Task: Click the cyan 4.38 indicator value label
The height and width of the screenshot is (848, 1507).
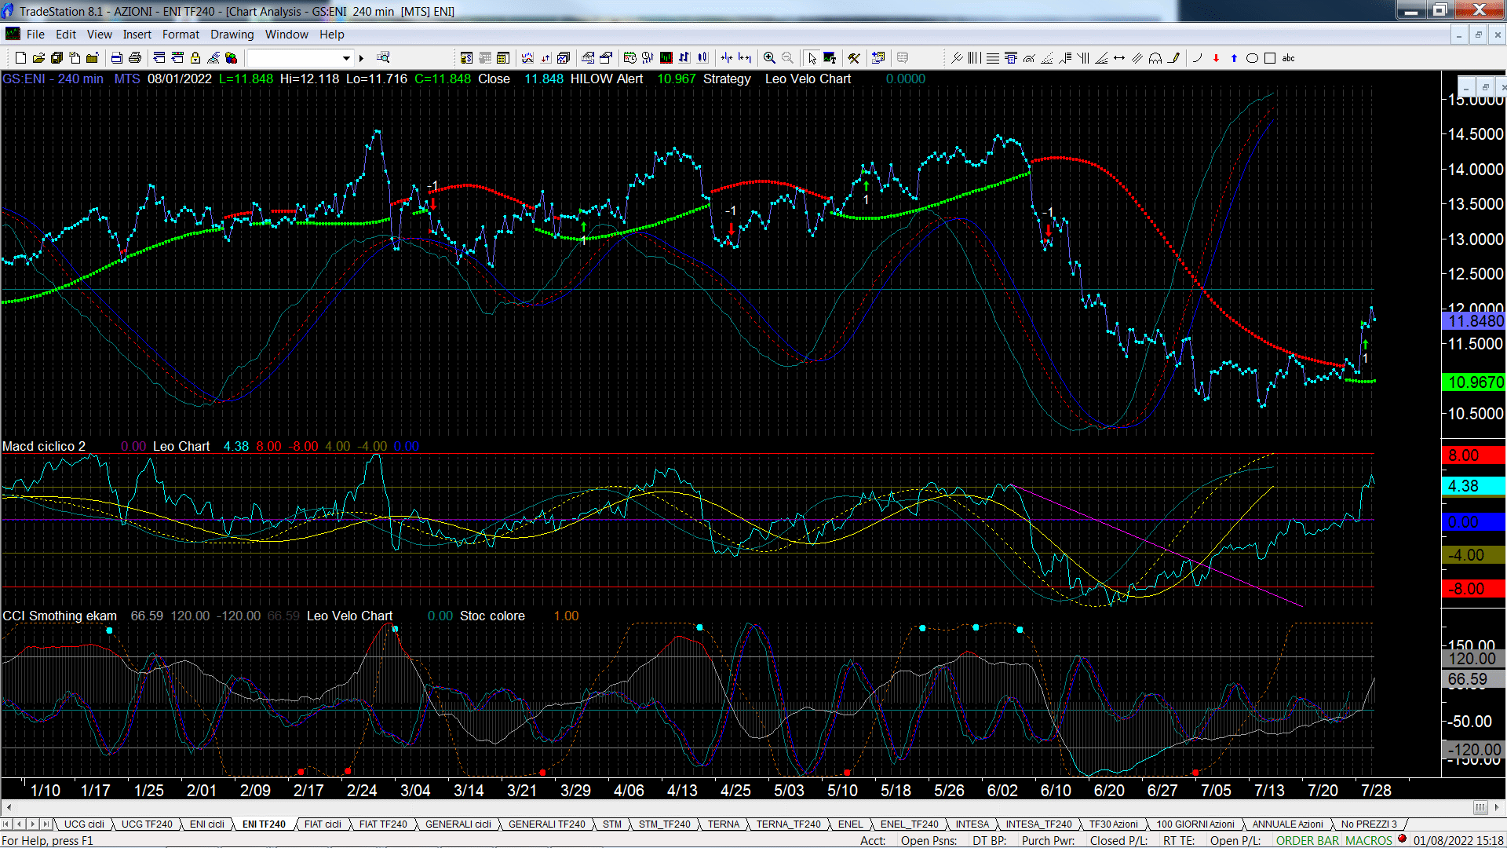Action: pos(1474,486)
